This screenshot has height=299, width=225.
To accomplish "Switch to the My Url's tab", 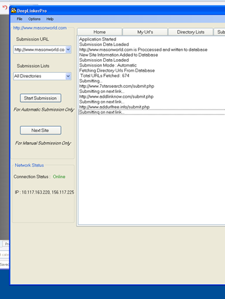I will click(x=145, y=32).
